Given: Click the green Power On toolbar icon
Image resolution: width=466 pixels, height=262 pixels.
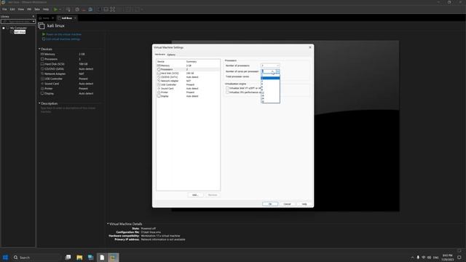Looking at the screenshot, I should click(x=55, y=9).
